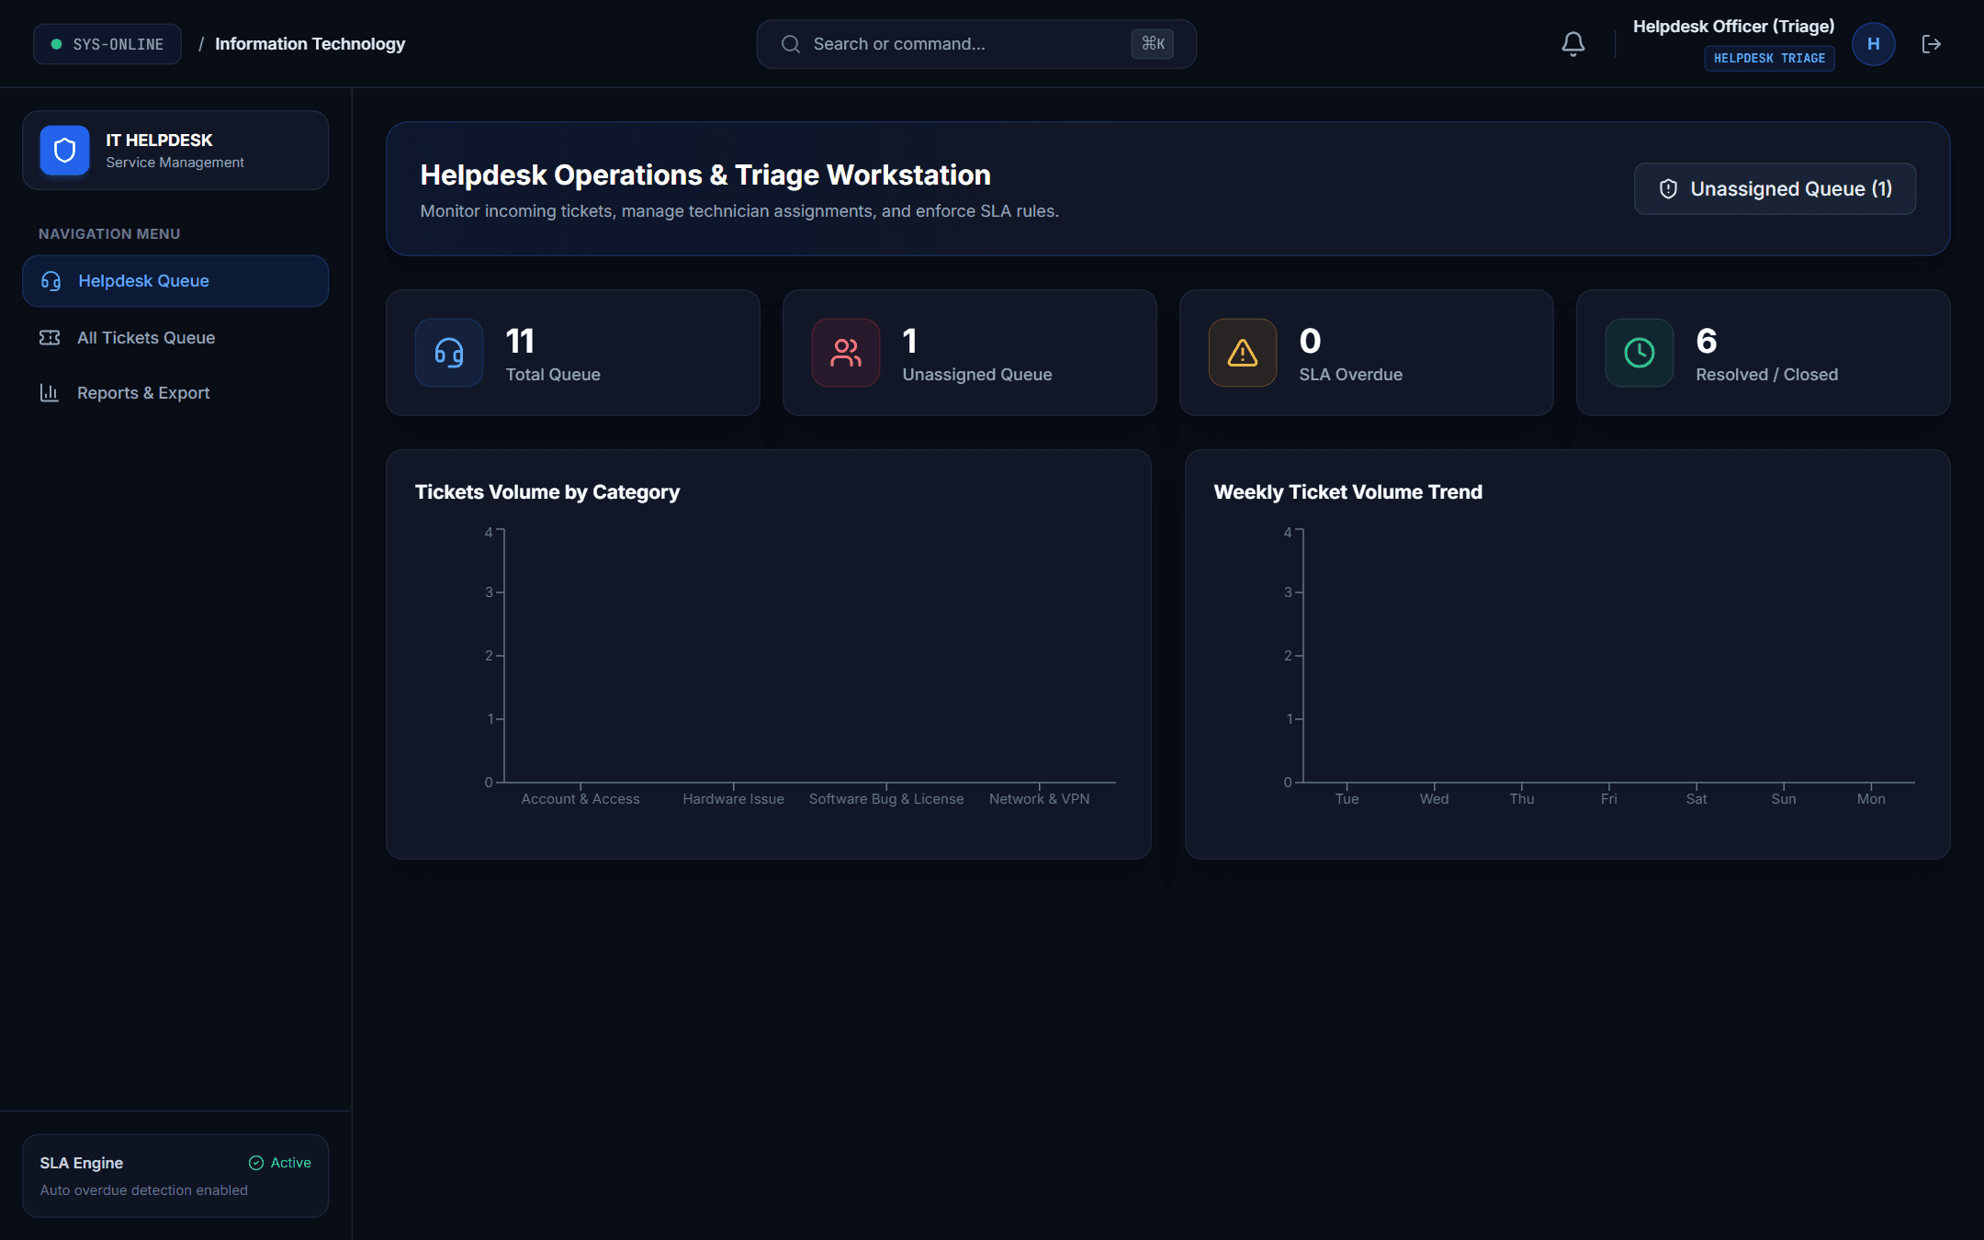1984x1240 pixels.
Task: Click the Weekly Ticket Volume Trend heading
Action: click(1347, 492)
